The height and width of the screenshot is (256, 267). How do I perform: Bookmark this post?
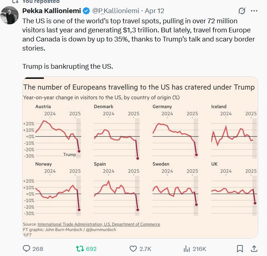[240, 249]
